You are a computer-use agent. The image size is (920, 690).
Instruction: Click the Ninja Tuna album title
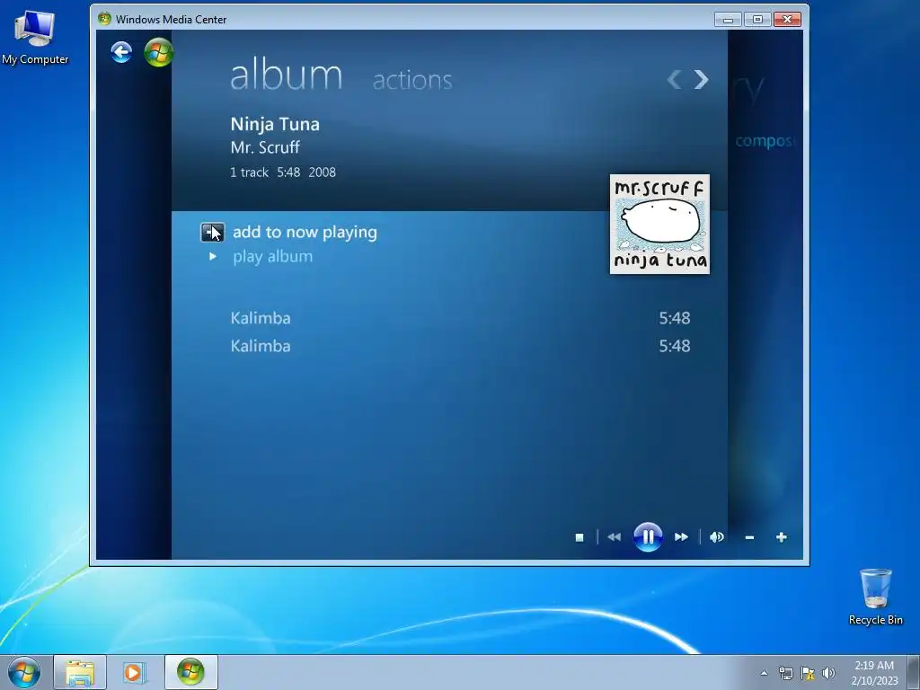pyautogui.click(x=275, y=124)
